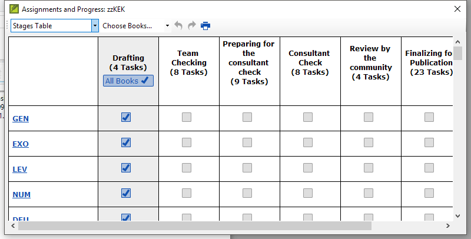Click the toolbar drag handle grip
Screen dimensions: 471x239
pyautogui.click(x=7, y=25)
